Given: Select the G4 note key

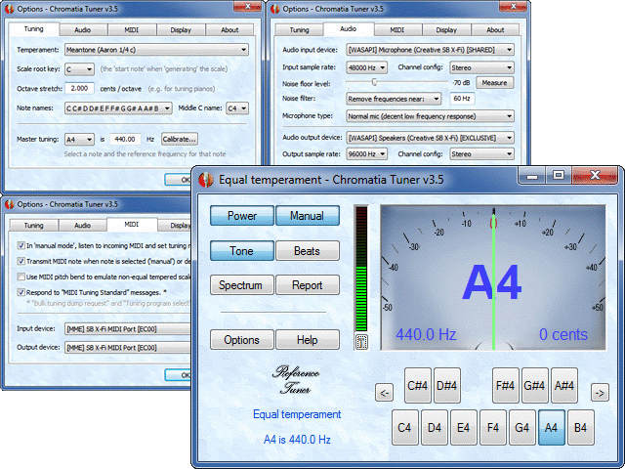Looking at the screenshot, I should click(522, 428).
